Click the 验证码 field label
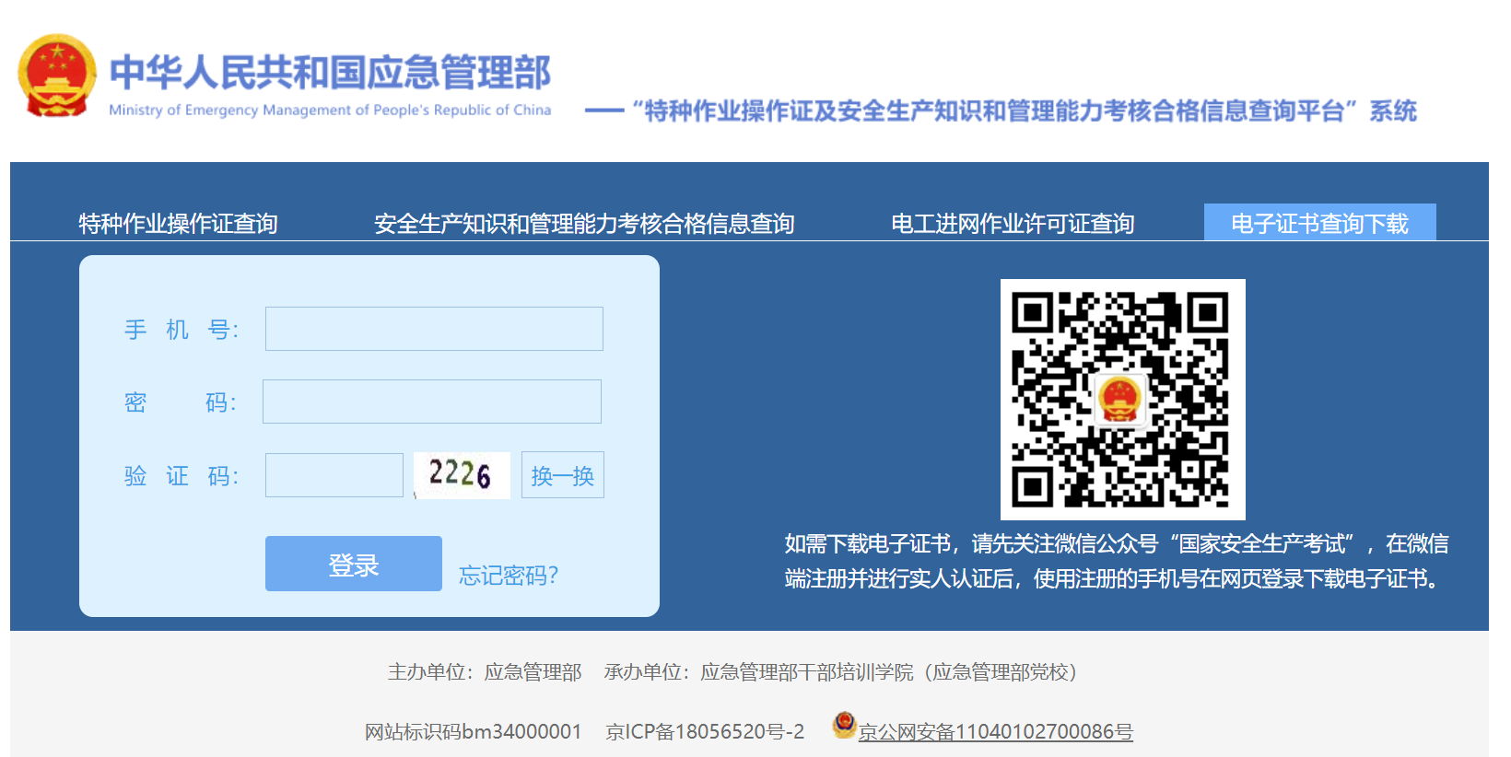Viewport: 1511px width, 757px height. tap(182, 476)
